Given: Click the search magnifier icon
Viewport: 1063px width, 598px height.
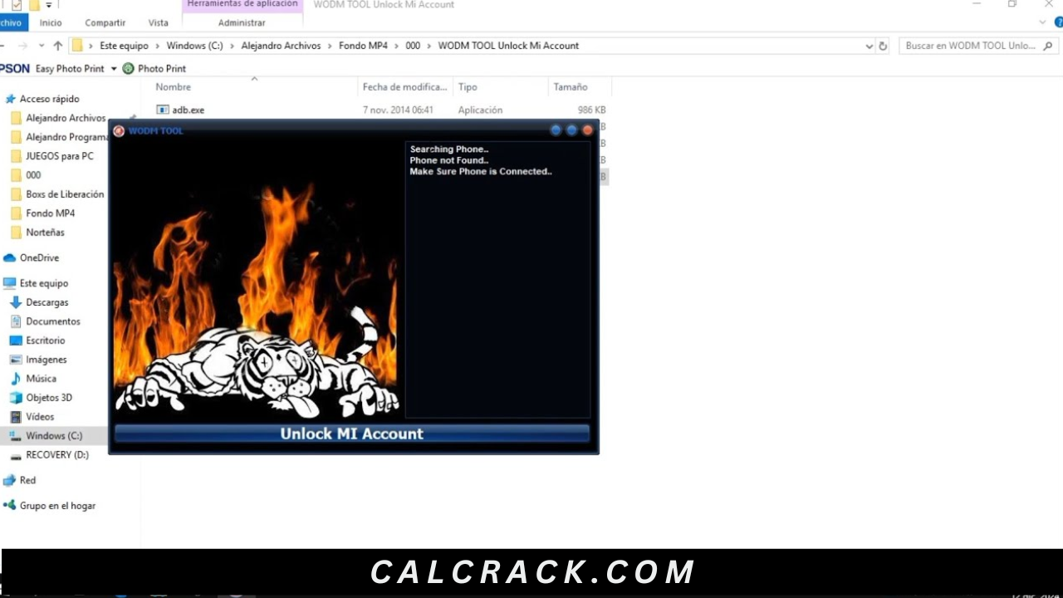Looking at the screenshot, I should (x=1048, y=46).
